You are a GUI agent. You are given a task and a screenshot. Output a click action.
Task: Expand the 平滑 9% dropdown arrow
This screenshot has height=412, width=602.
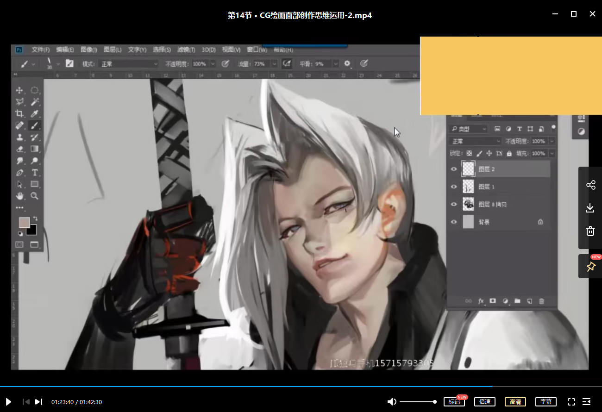(x=335, y=64)
